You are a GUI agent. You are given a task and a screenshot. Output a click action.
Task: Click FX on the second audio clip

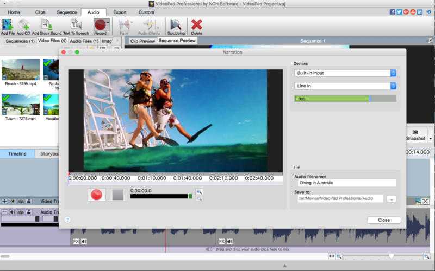222,241
